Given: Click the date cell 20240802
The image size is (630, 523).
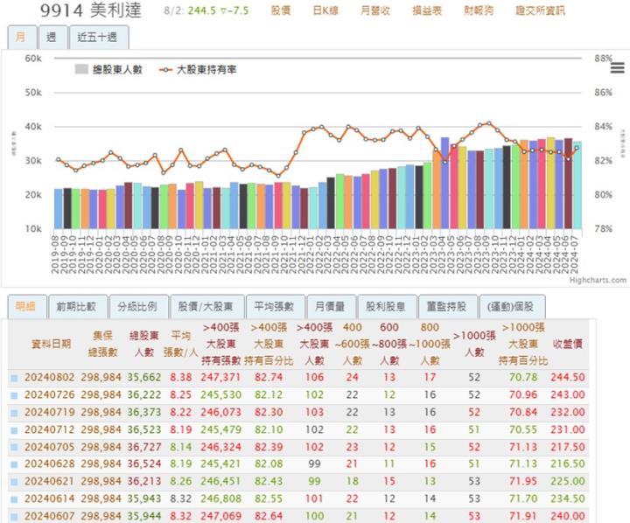Looking at the screenshot, I should point(49,378).
